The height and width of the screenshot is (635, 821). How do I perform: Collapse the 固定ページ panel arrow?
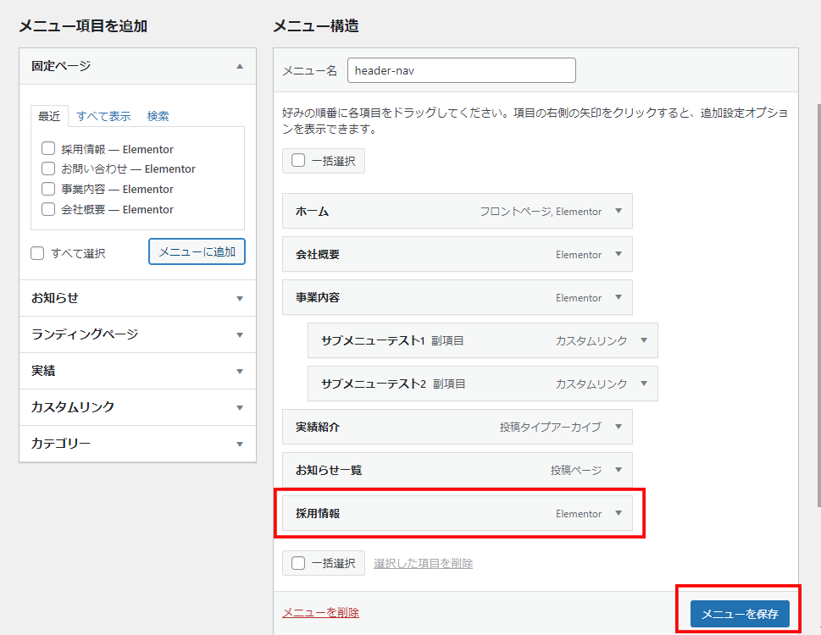tap(240, 66)
